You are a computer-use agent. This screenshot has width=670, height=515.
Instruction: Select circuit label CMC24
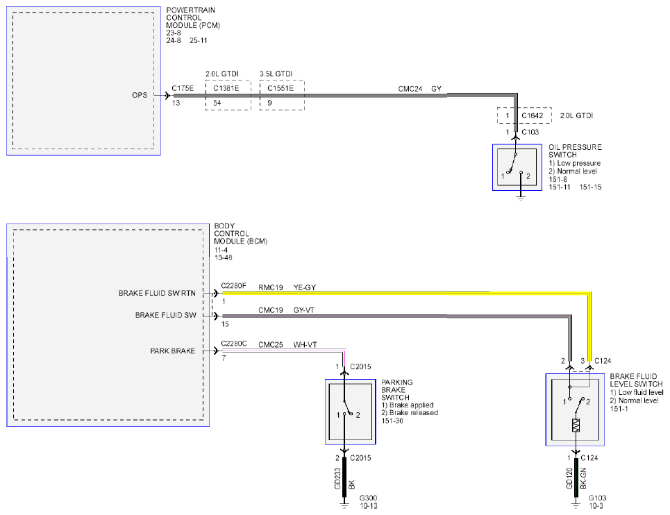(x=410, y=89)
